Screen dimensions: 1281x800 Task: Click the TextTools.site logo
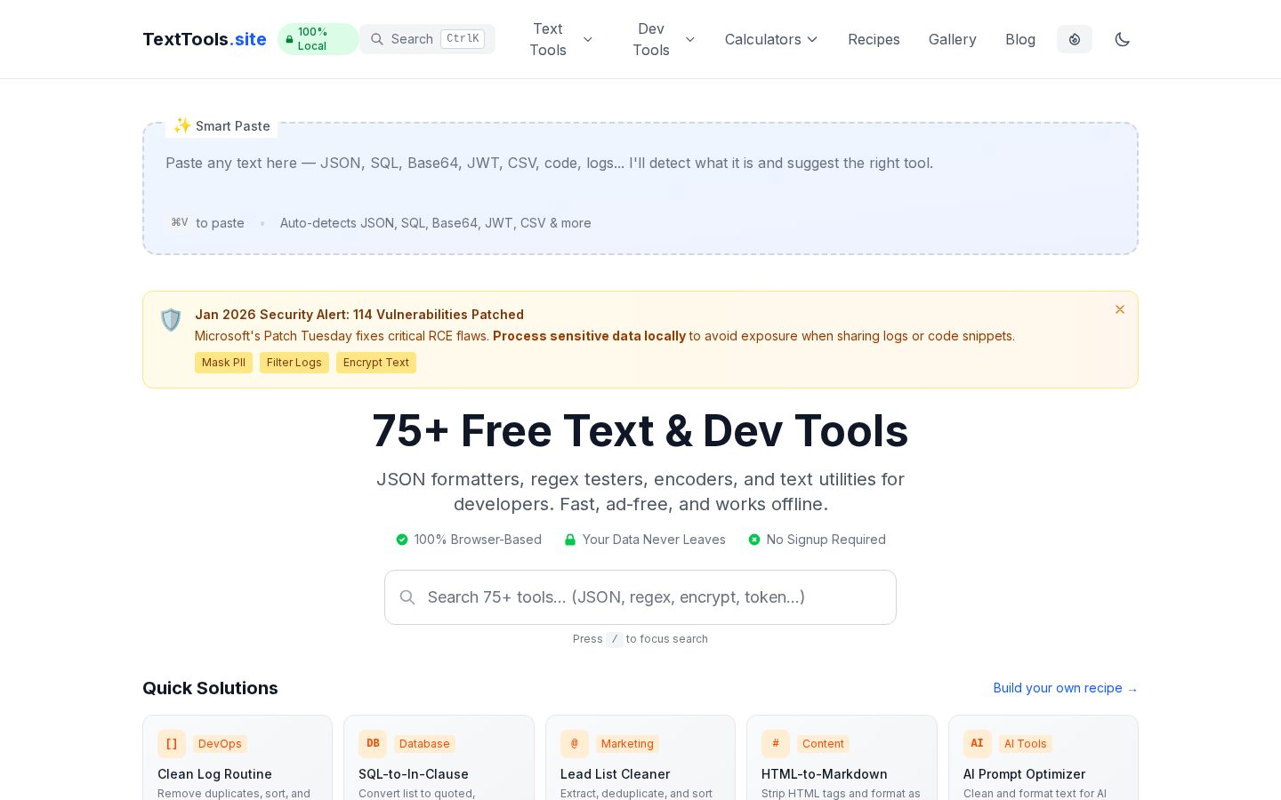(x=205, y=39)
